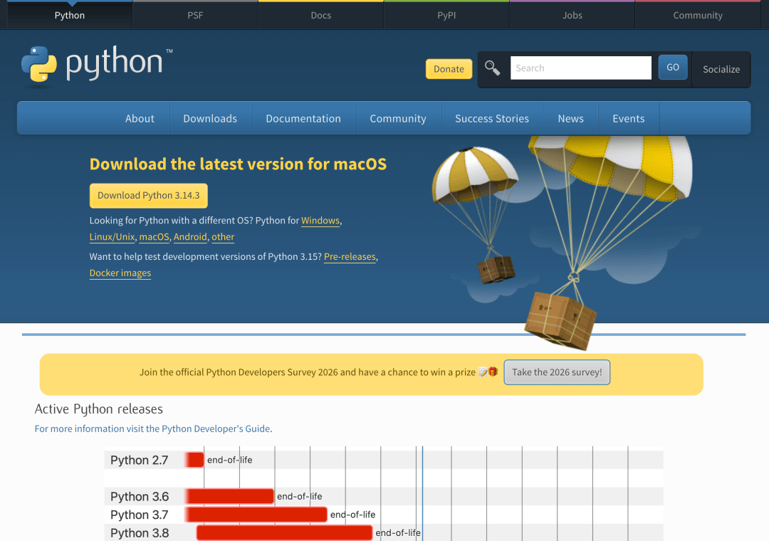Follow the macOS download link
Image resolution: width=769 pixels, height=541 pixels.
[x=154, y=236]
